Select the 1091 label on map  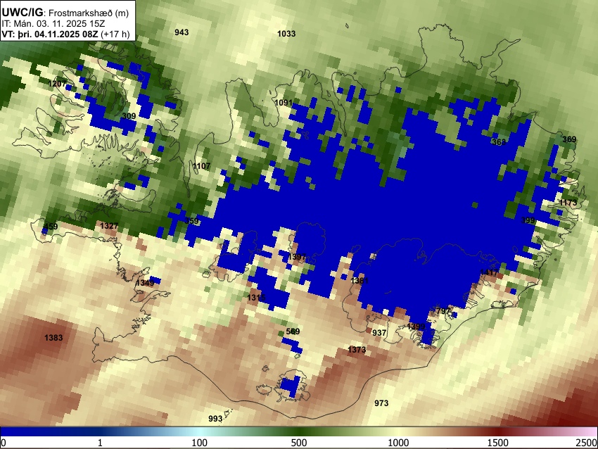(284, 103)
